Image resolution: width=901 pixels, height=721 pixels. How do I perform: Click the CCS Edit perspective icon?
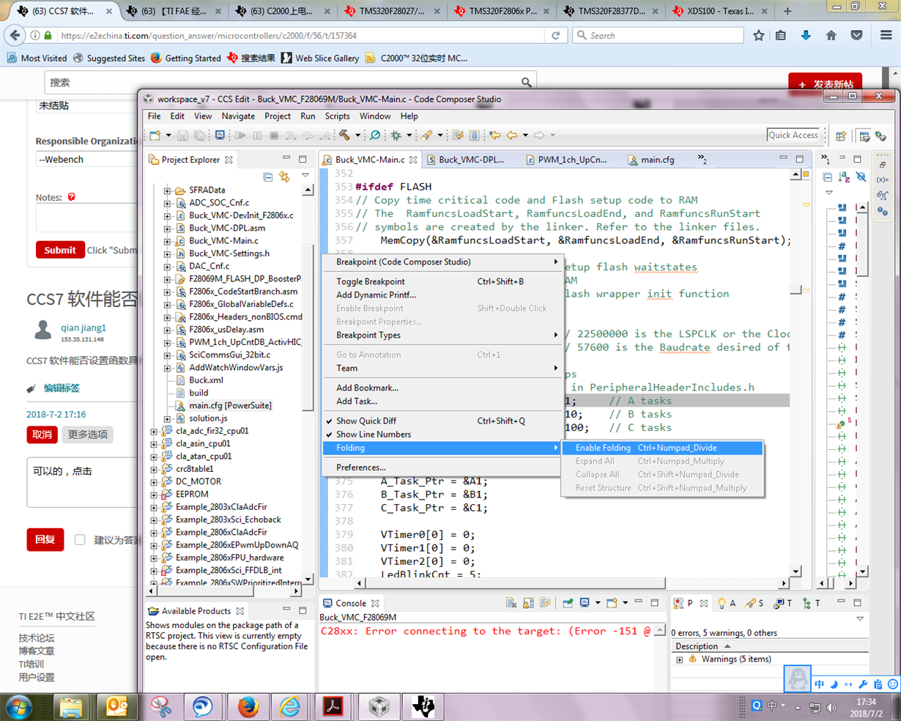pyautogui.click(x=864, y=136)
